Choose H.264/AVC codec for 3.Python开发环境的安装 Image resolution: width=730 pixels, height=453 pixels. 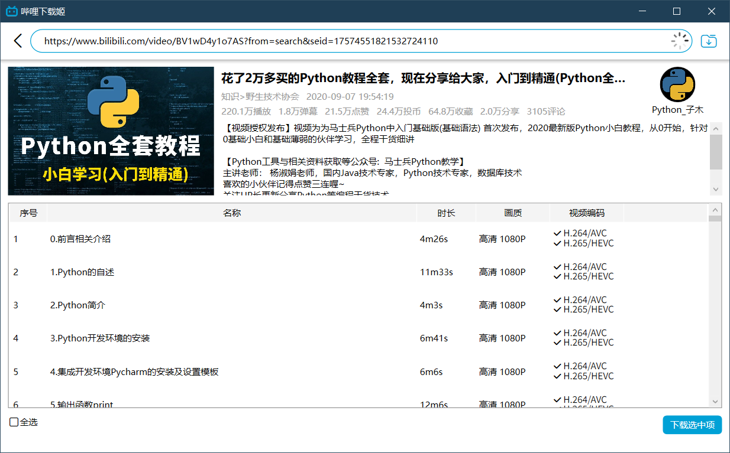(x=580, y=333)
